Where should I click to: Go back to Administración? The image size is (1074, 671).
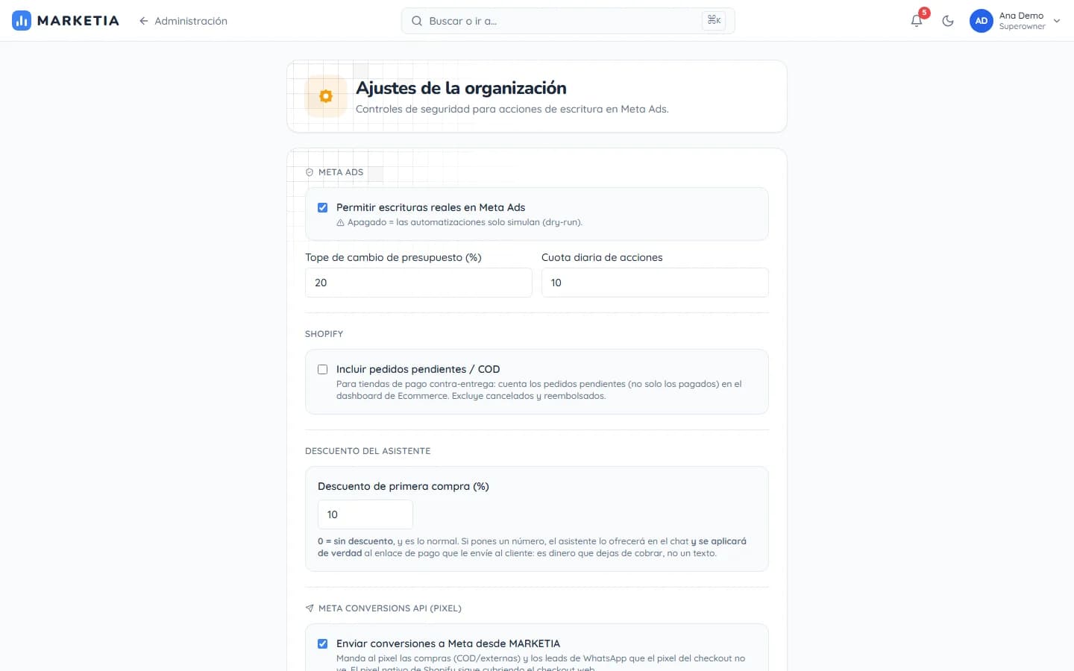point(183,21)
